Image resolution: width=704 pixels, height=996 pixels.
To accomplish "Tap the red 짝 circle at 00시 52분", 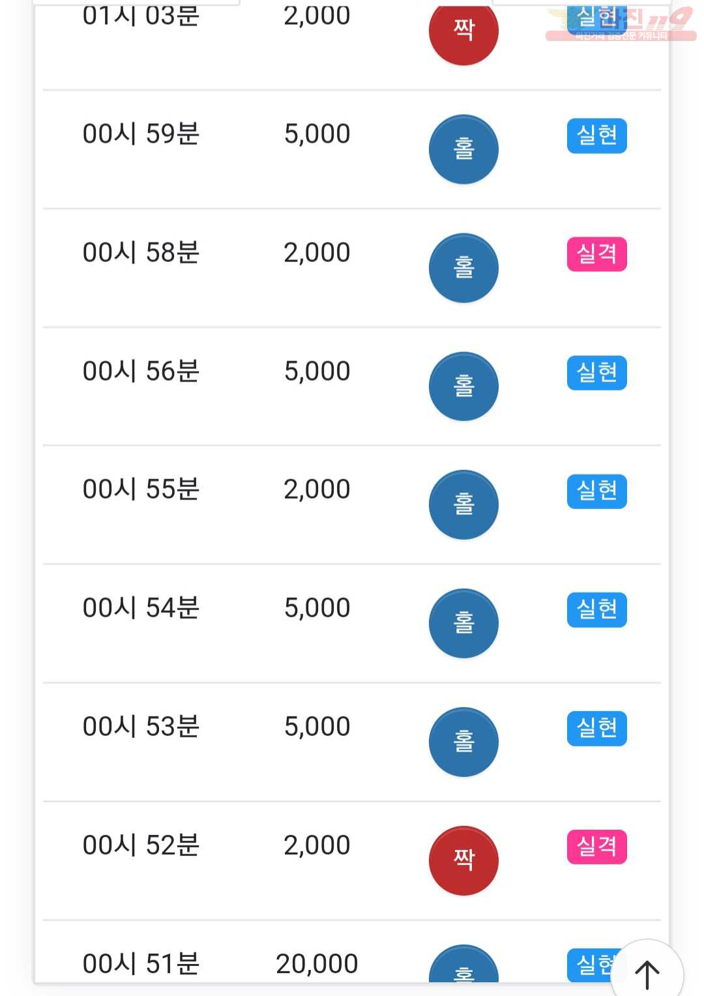I will pyautogui.click(x=463, y=860).
